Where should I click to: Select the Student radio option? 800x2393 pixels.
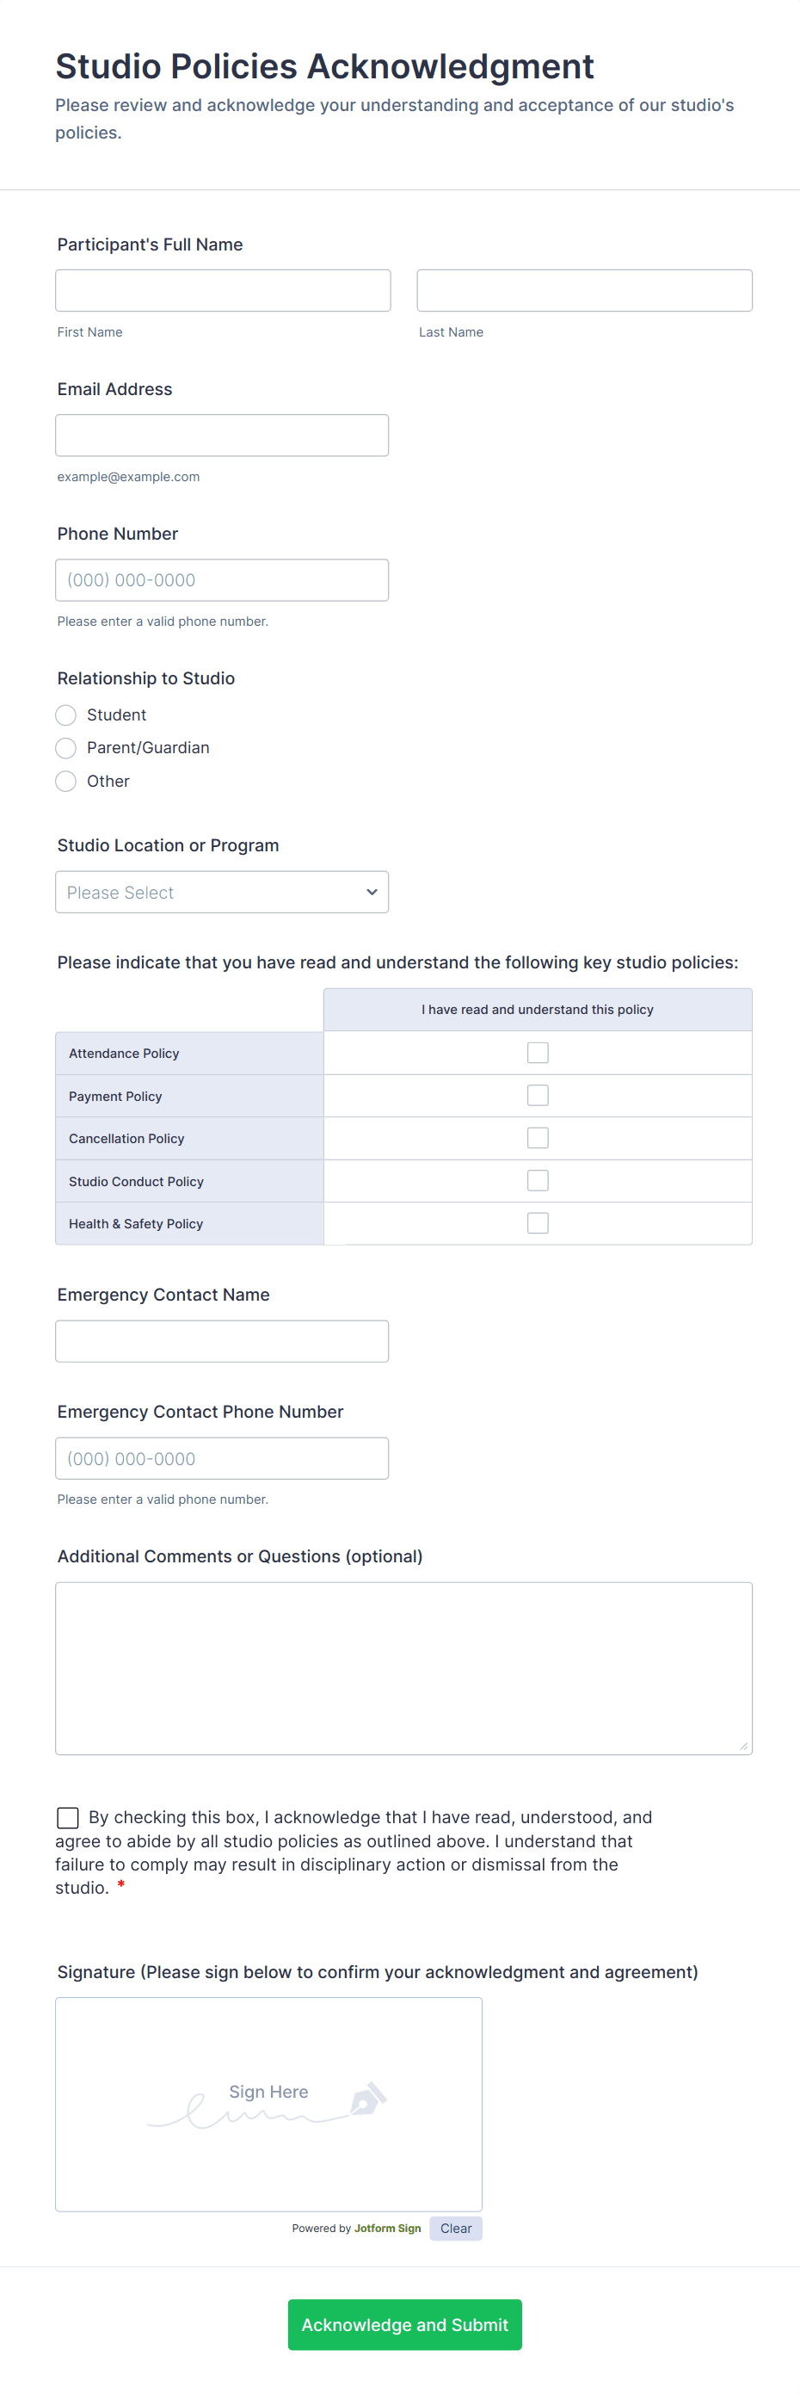pos(66,714)
